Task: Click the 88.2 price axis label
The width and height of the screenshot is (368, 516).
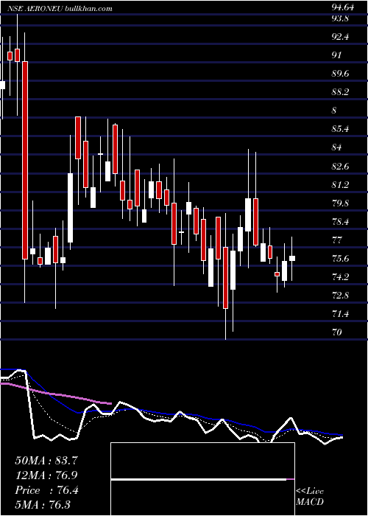Action: [340, 92]
